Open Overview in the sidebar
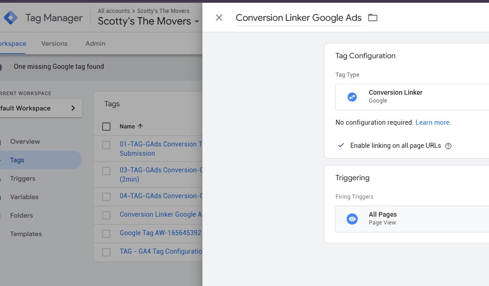Image resolution: width=489 pixels, height=286 pixels. pos(25,141)
